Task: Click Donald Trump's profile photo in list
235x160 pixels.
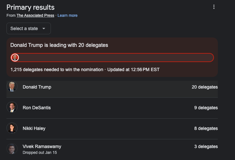Action: (x=12, y=87)
